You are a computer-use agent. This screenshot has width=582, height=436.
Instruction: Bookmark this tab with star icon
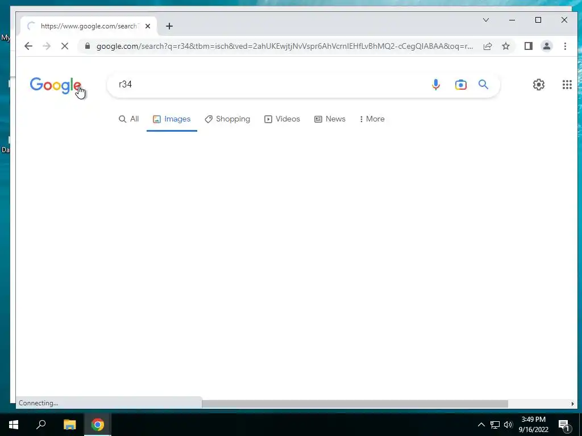point(505,46)
